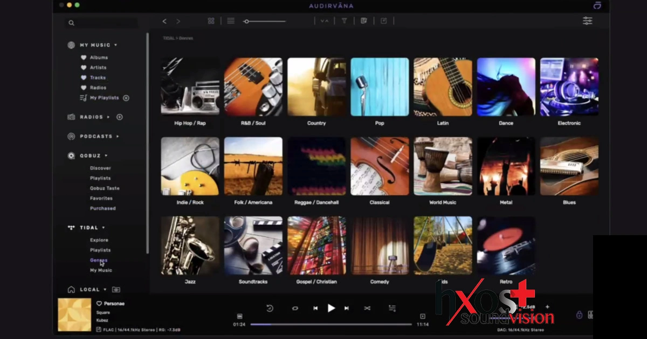Viewport: 647px width, 339px height.
Task: Adjust the thumbnail size slider
Action: coord(264,22)
